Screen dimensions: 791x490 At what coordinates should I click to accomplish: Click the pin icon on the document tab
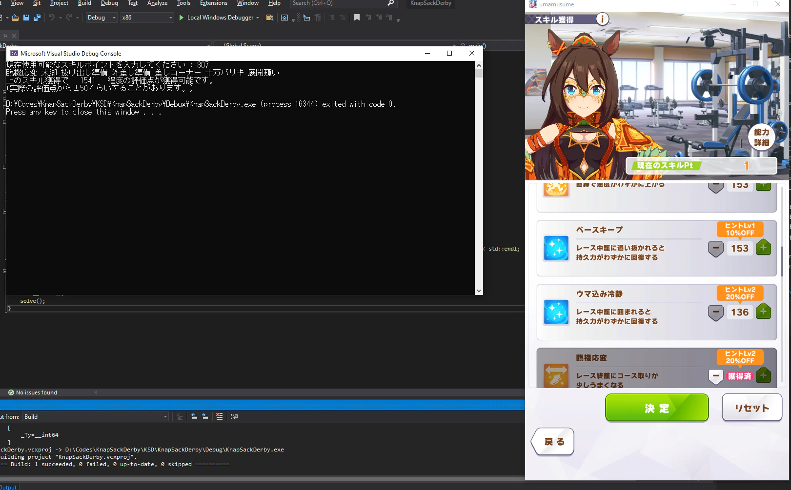coord(5,36)
